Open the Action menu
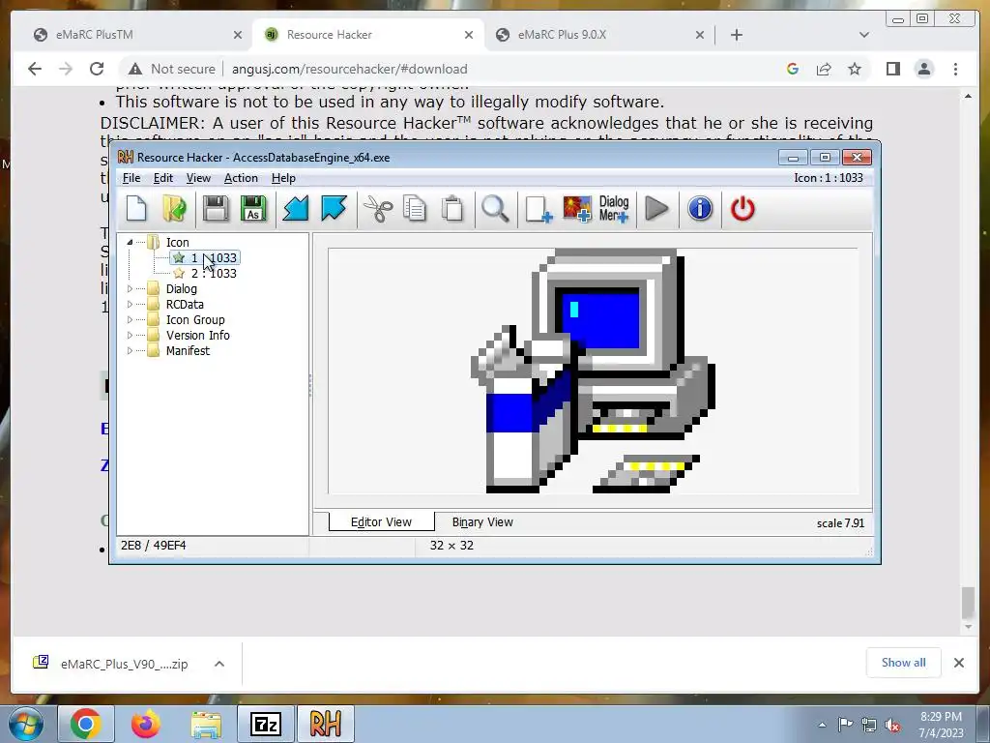The width and height of the screenshot is (990, 743). coord(241,178)
